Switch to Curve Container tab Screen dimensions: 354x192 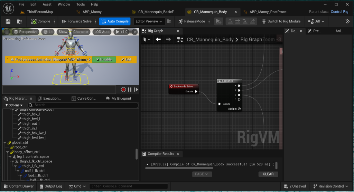click(84, 98)
